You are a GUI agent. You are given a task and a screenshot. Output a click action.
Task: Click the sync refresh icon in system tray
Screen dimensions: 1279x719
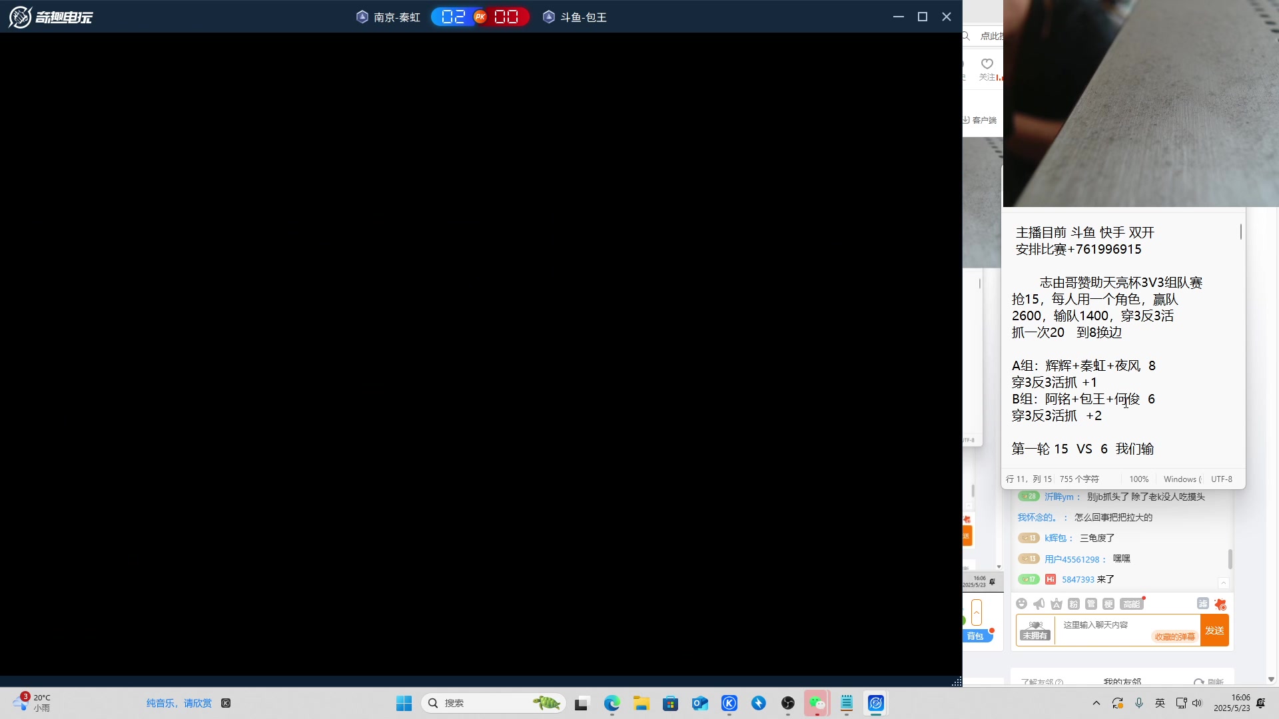pyautogui.click(x=1118, y=703)
